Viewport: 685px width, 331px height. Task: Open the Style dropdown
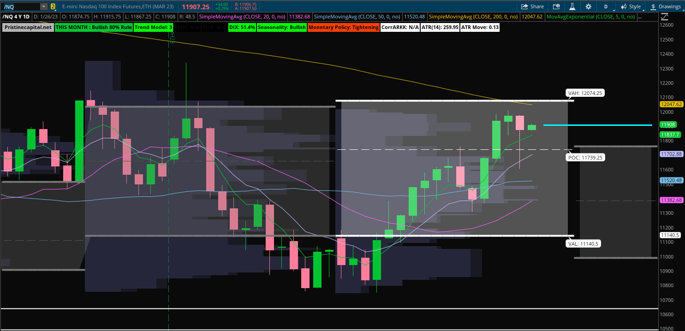631,6
